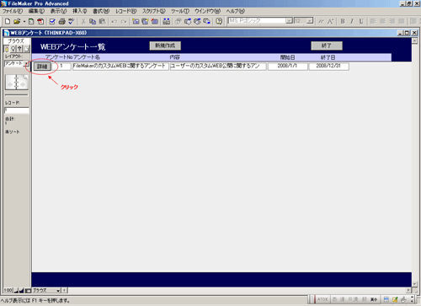Click the Print icon in toolbar

tap(62, 21)
